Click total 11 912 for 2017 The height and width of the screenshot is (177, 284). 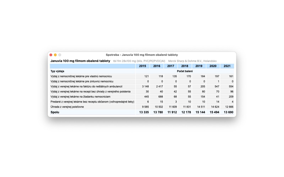tap(172, 112)
